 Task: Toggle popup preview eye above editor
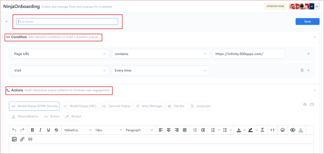pos(305,104)
